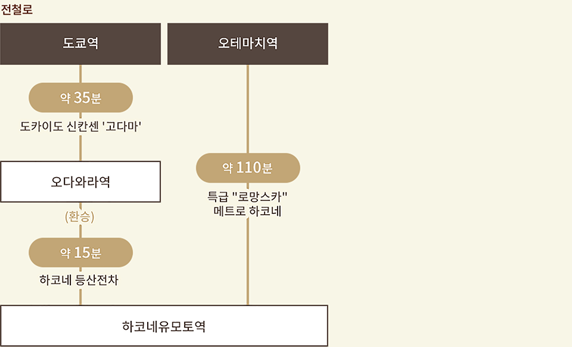The image size is (572, 347).
Task: Click the 도카이도 신칸센 '고다마' label
Action: point(80,126)
